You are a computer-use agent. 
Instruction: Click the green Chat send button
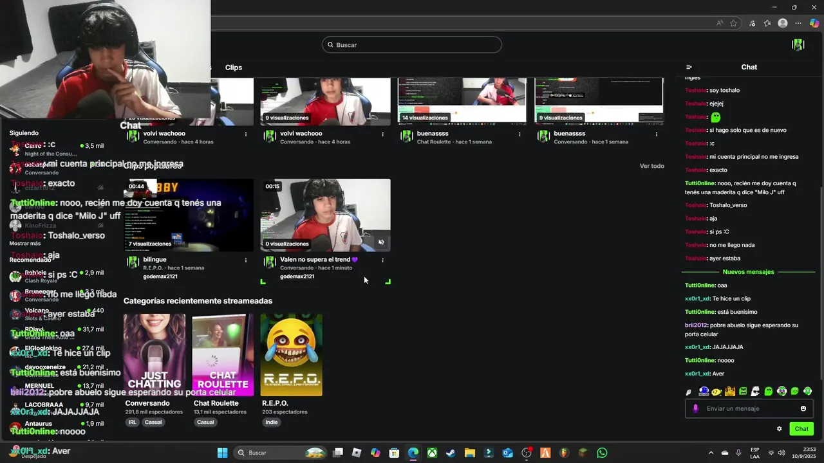[x=801, y=429]
